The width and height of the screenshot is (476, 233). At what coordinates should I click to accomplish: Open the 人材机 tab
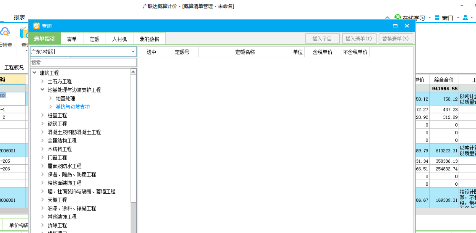119,39
